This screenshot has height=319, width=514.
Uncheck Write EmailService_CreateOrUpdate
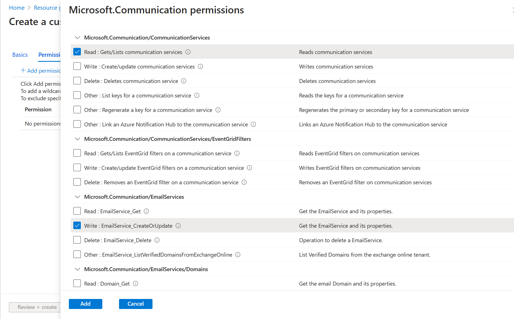[77, 225]
